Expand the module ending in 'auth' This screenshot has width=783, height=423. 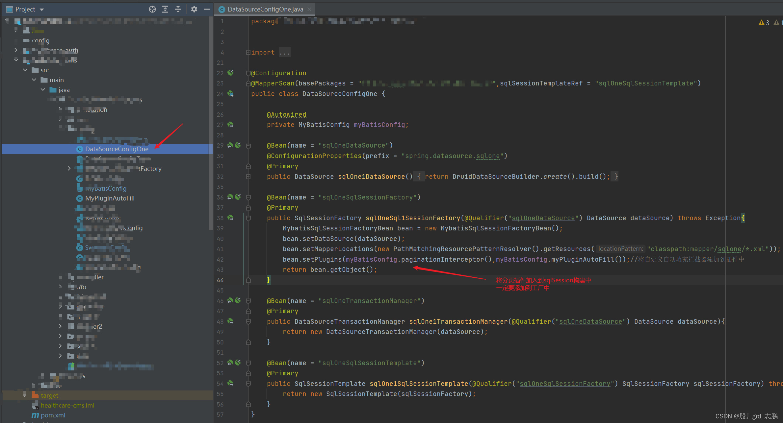pyautogui.click(x=16, y=50)
